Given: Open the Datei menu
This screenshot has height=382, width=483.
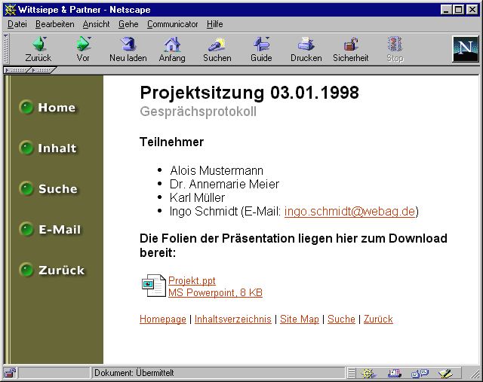Looking at the screenshot, I should coord(17,24).
